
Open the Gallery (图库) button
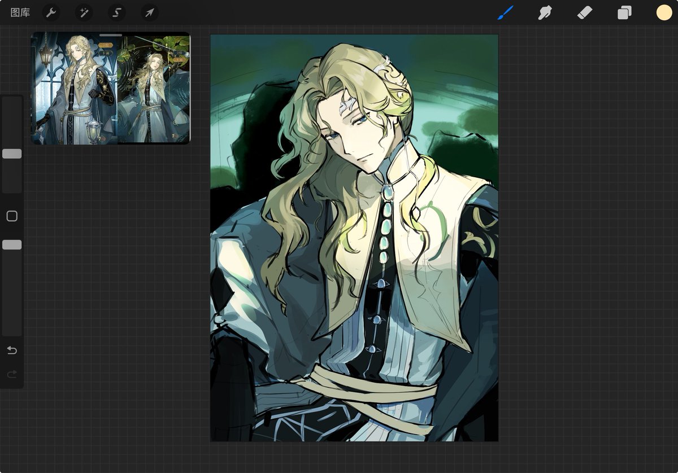pyautogui.click(x=20, y=12)
